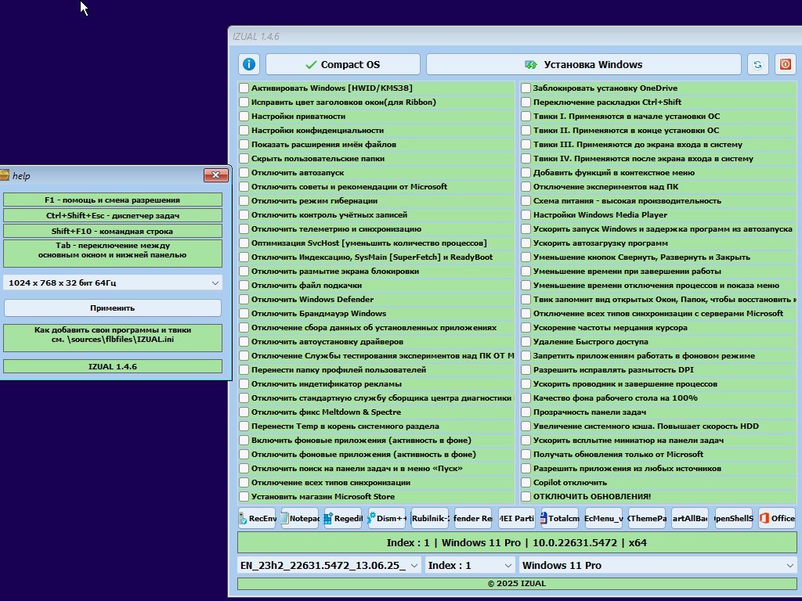The height and width of the screenshot is (601, 802).
Task: Open the blue info icon button
Action: coord(248,64)
